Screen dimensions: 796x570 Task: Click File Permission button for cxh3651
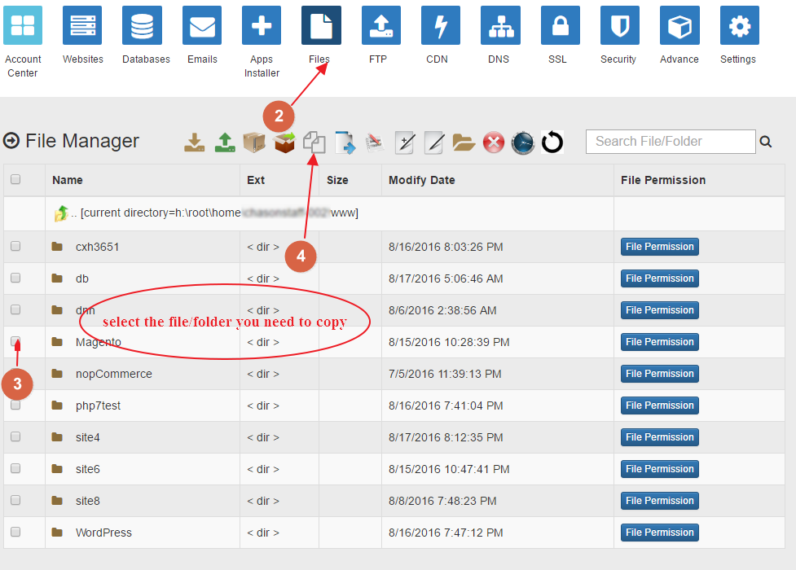point(659,247)
